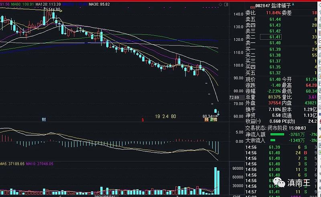Click the 委差 label
Viewport: 321px width, 197px height.
coord(286,13)
